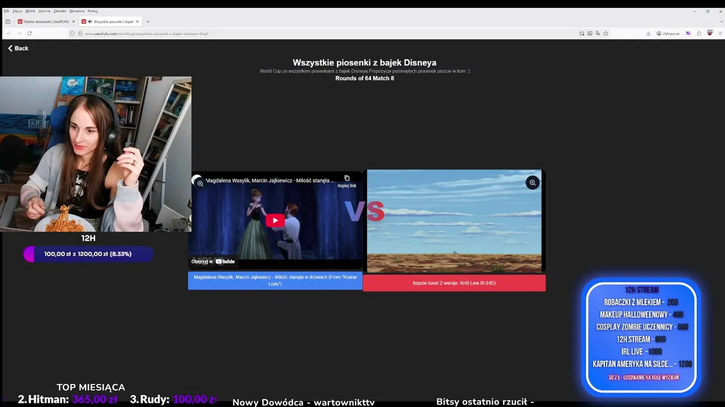Open the Obejrzyj w YouTube link
The height and width of the screenshot is (407, 725).
[213, 261]
